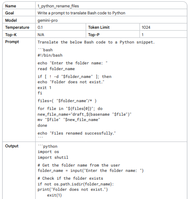Click the 'exit 1' bash line
The height and width of the screenshot is (199, 190).
45,87
